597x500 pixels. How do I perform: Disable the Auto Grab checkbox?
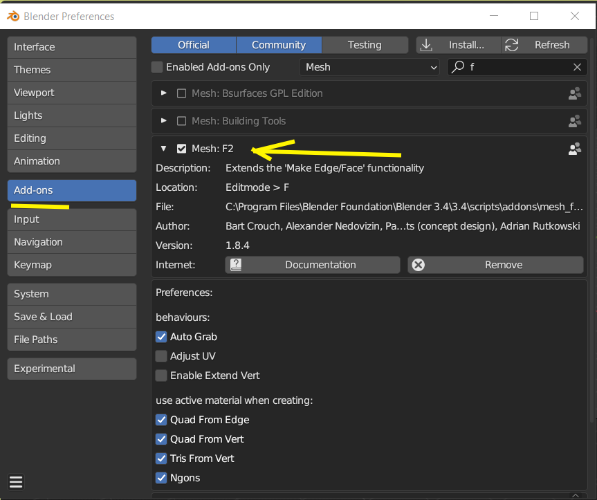(161, 337)
